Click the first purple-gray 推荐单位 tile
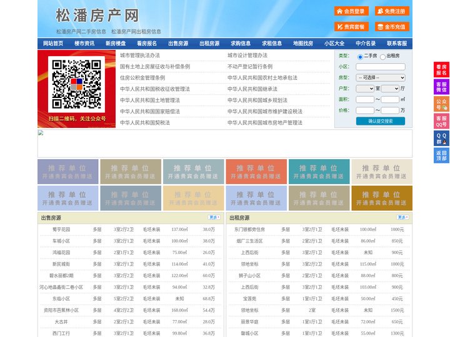The height and width of the screenshot is (337, 450). (68, 172)
